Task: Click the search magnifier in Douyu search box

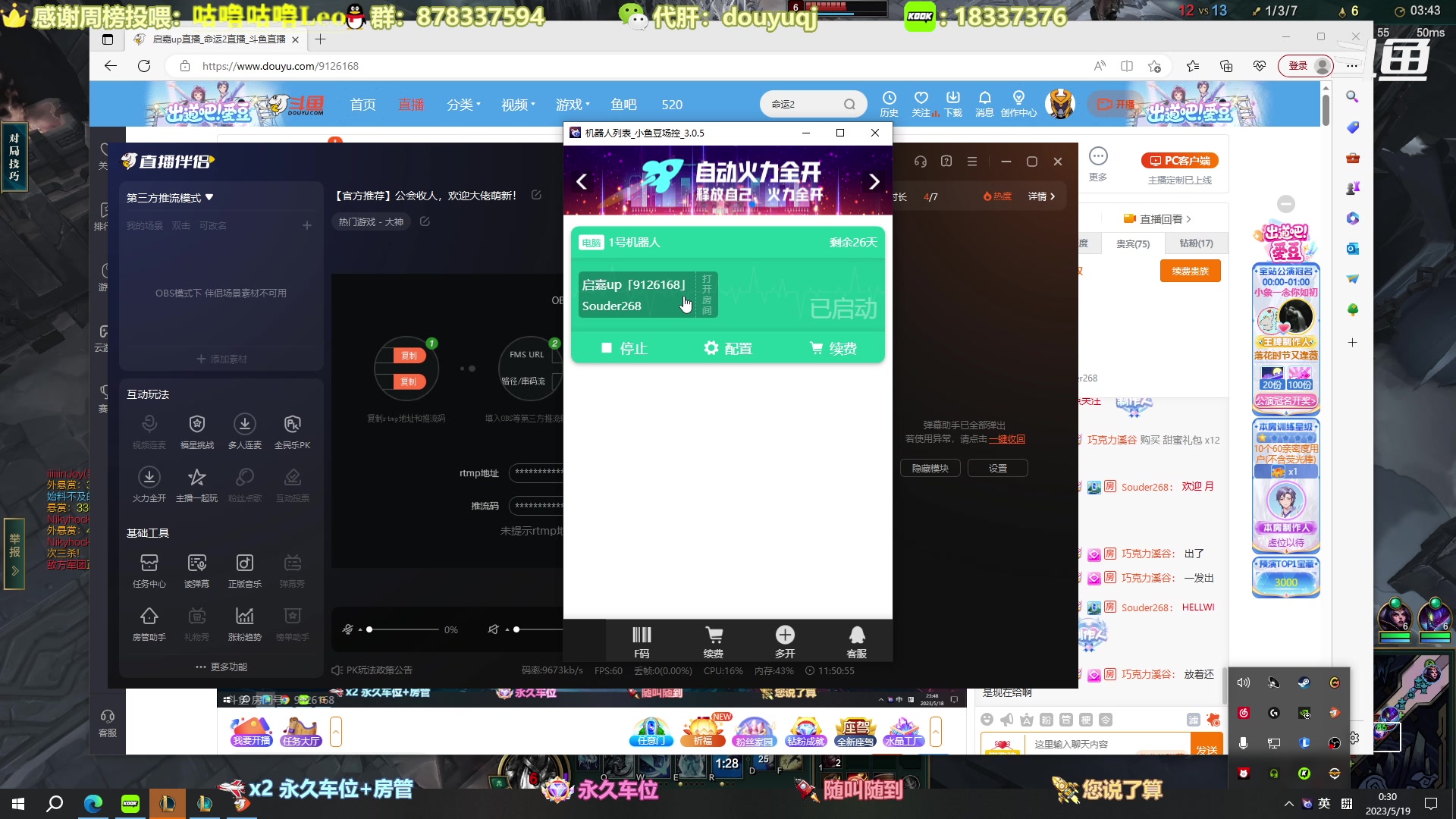Action: click(849, 105)
